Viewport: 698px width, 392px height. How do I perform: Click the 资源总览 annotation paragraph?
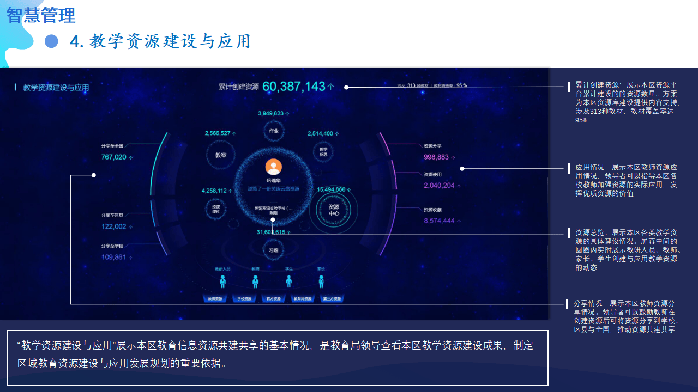point(628,250)
